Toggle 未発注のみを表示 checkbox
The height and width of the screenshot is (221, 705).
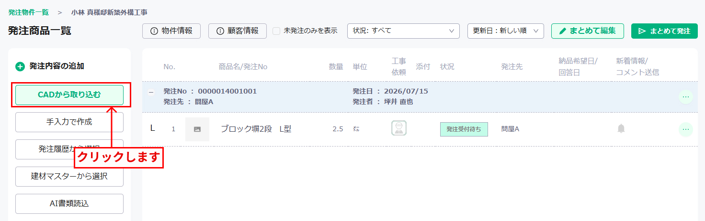pyautogui.click(x=276, y=31)
